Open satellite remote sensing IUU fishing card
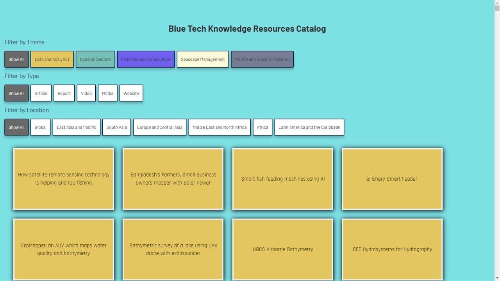Screen dimensions: 500x281 click(x=64, y=179)
